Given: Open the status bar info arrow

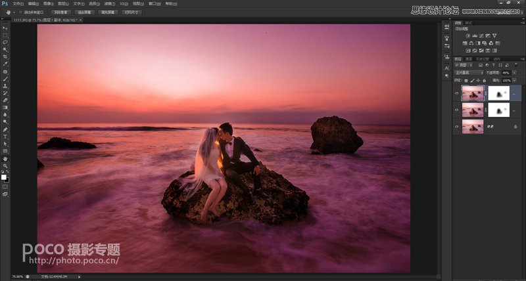Looking at the screenshot, I should coord(79,277).
